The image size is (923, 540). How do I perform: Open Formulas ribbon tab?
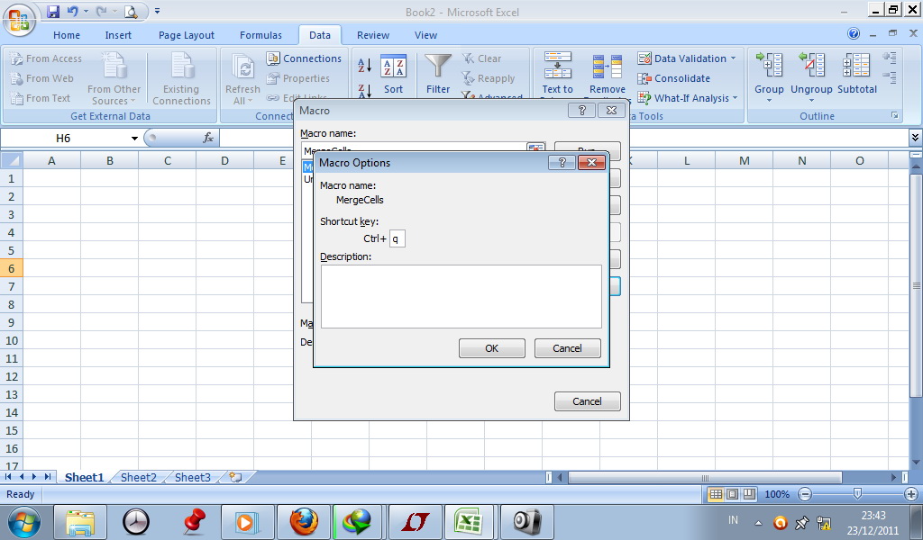pyautogui.click(x=260, y=35)
